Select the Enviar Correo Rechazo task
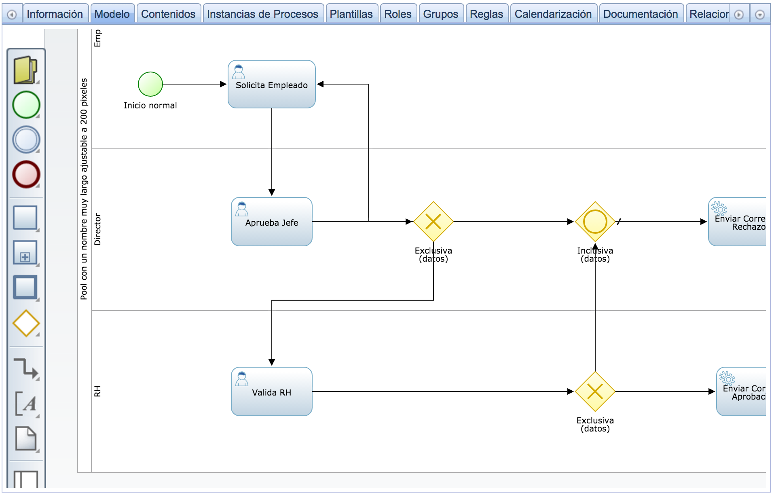This screenshot has height=495, width=774. [x=737, y=222]
